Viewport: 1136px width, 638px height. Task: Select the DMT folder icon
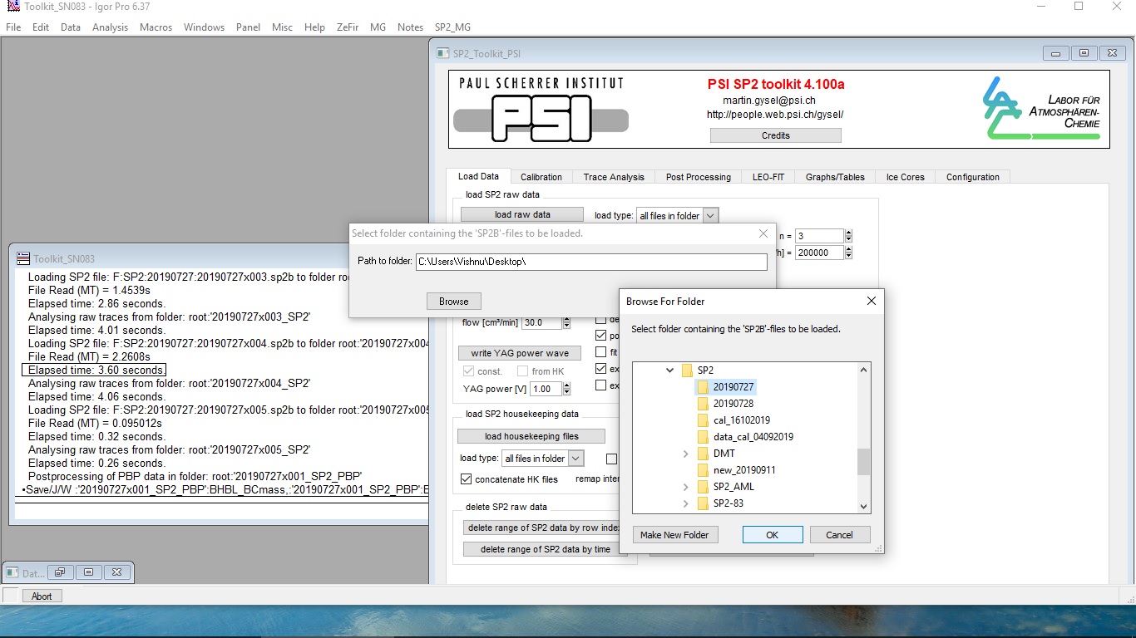coord(703,454)
